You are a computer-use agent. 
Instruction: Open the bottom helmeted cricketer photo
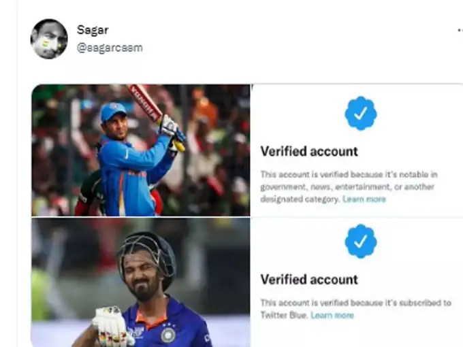pyautogui.click(x=140, y=282)
